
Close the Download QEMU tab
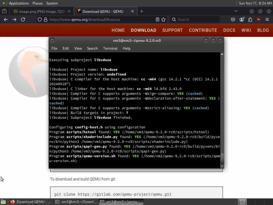point(133,11)
